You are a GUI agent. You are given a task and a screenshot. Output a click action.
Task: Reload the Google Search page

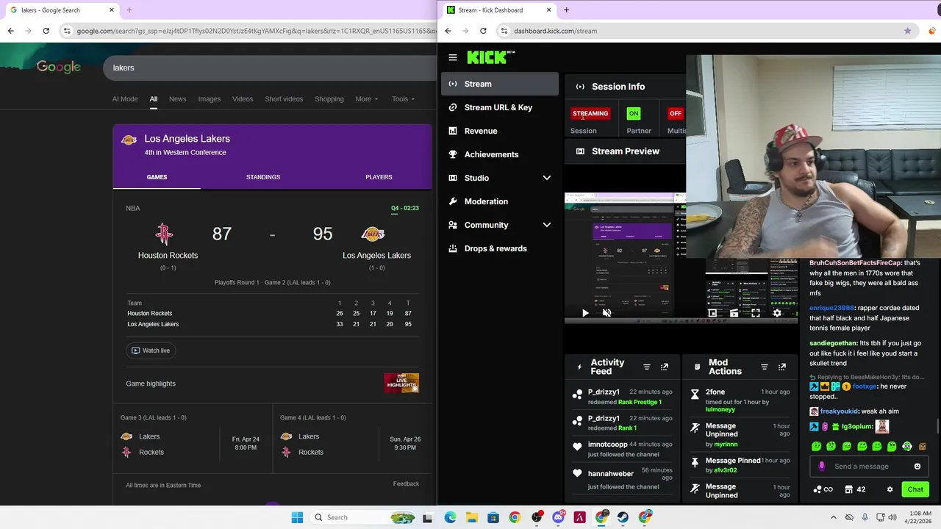(x=46, y=31)
